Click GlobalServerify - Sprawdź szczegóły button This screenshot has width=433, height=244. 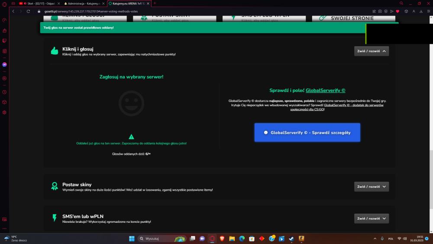point(307,132)
